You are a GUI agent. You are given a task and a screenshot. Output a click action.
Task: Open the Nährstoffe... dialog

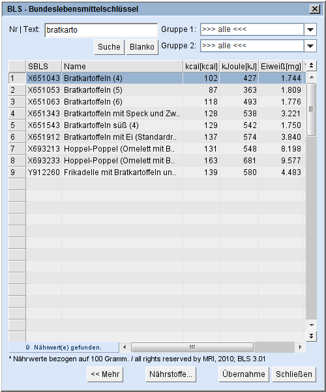[171, 374]
